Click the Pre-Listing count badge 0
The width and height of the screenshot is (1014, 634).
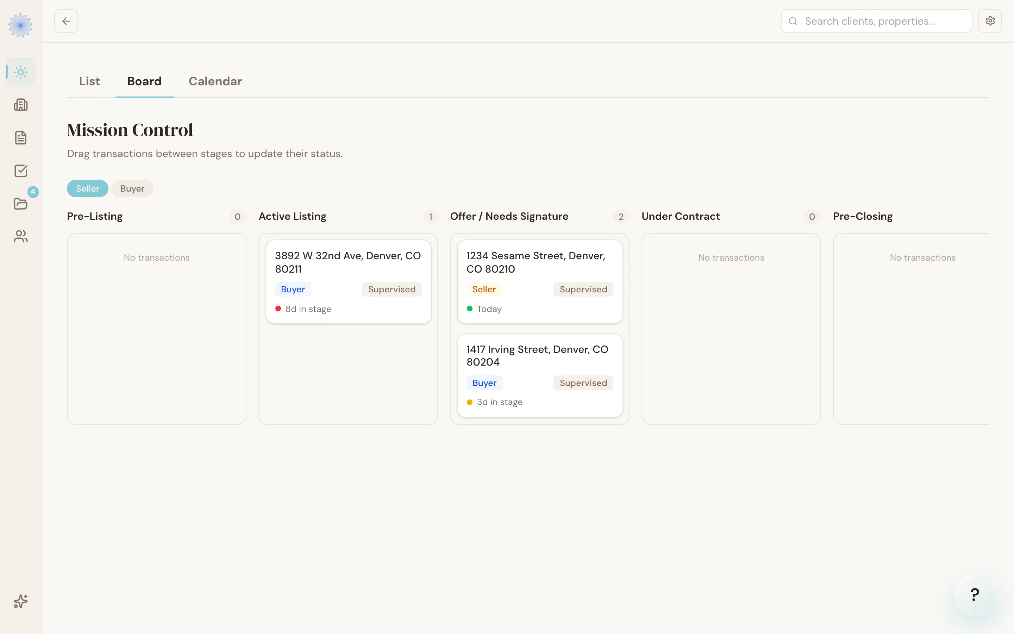pyautogui.click(x=238, y=217)
